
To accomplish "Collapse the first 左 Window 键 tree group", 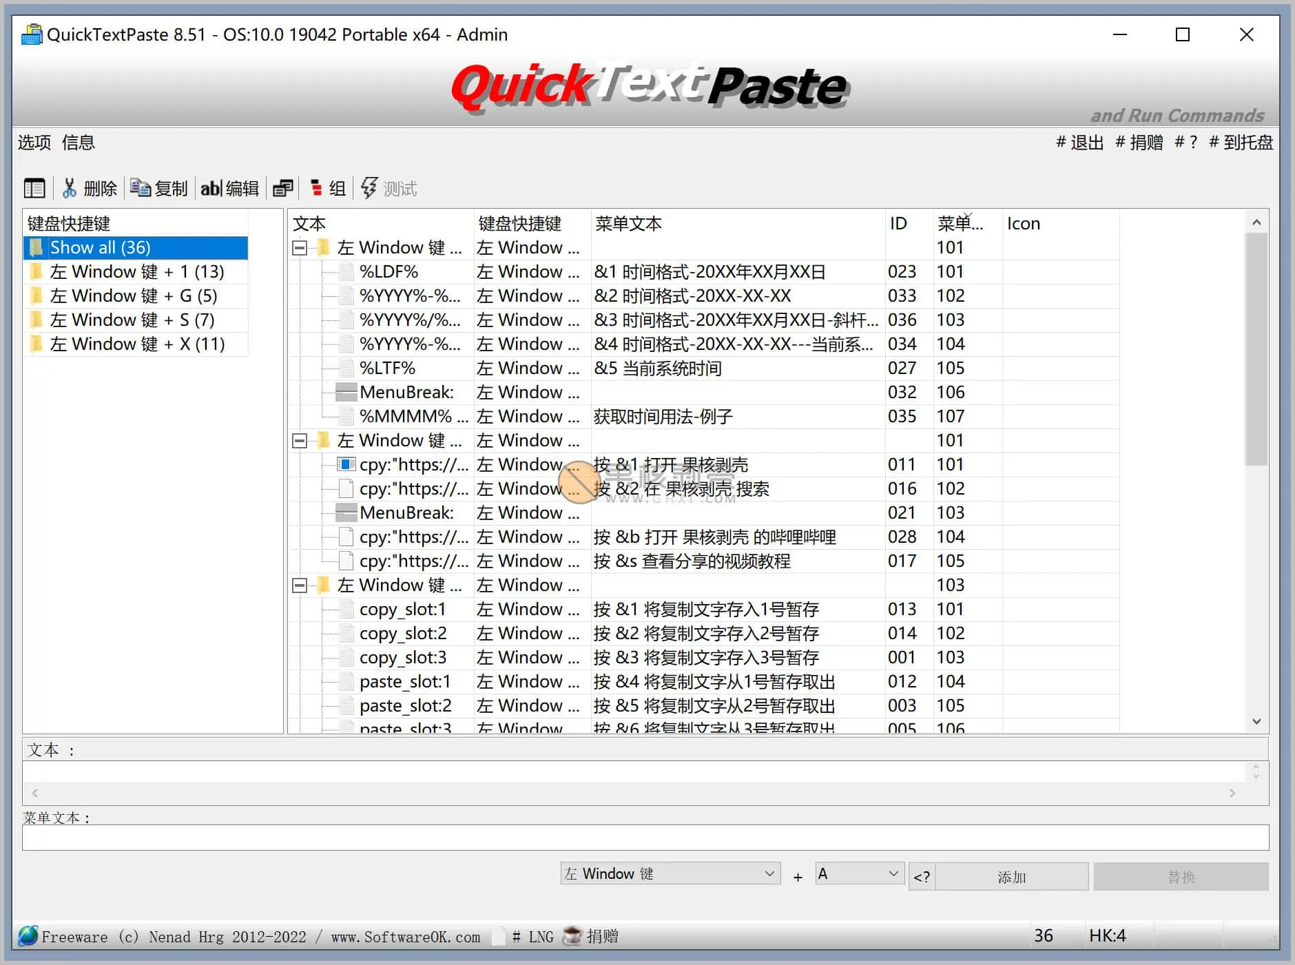I will point(300,247).
